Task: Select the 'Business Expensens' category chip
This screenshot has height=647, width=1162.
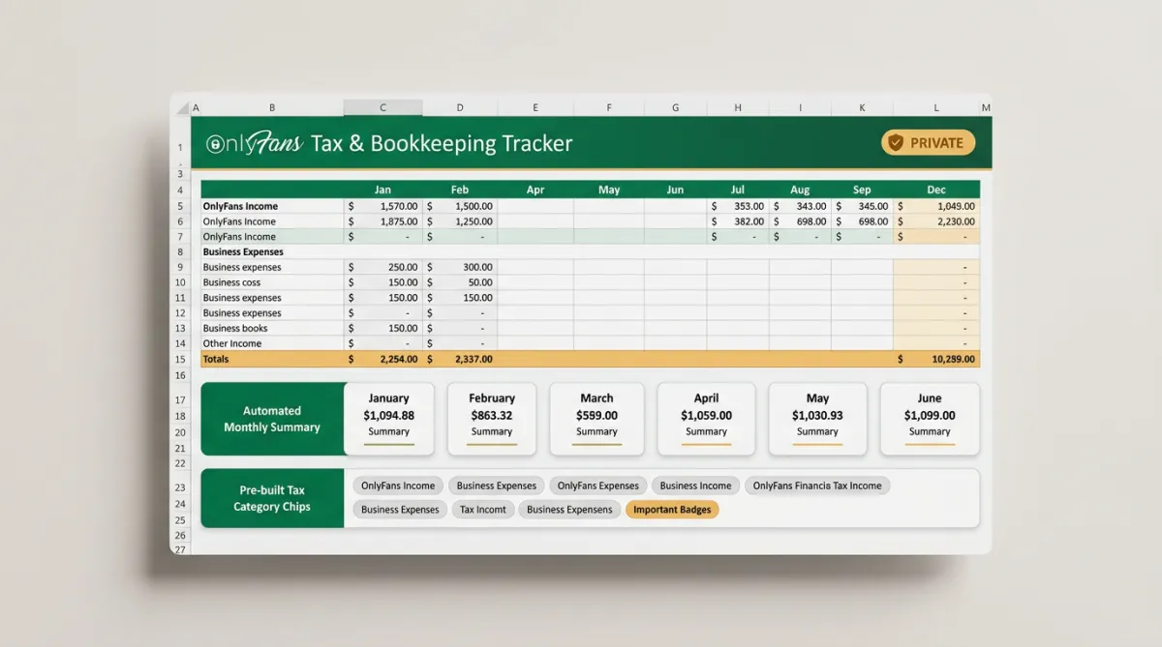Action: tap(570, 510)
